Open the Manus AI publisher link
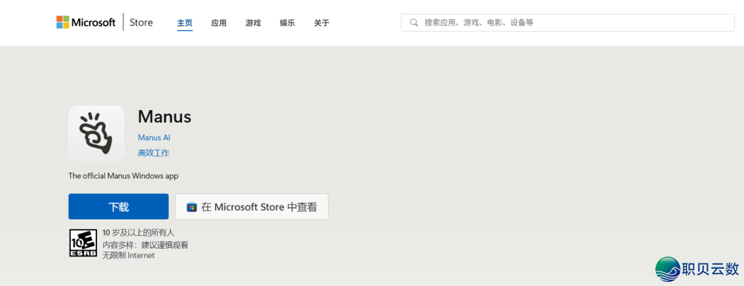The image size is (744, 286). 154,137
